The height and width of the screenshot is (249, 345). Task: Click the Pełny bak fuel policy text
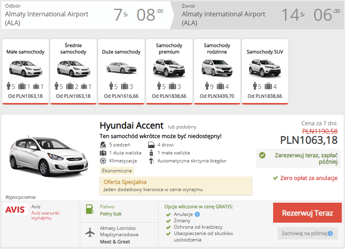click(111, 214)
